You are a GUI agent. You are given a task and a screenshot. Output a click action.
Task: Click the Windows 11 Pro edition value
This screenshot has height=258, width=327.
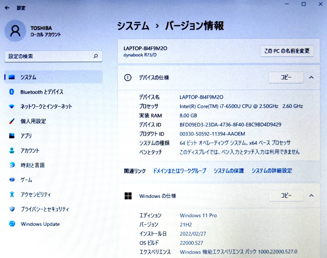198,215
